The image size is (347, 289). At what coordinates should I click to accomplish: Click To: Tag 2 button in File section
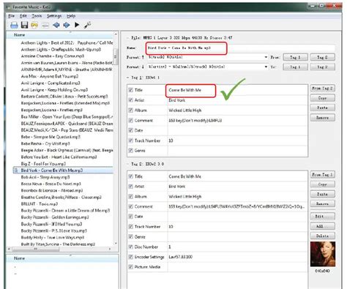(x=322, y=67)
